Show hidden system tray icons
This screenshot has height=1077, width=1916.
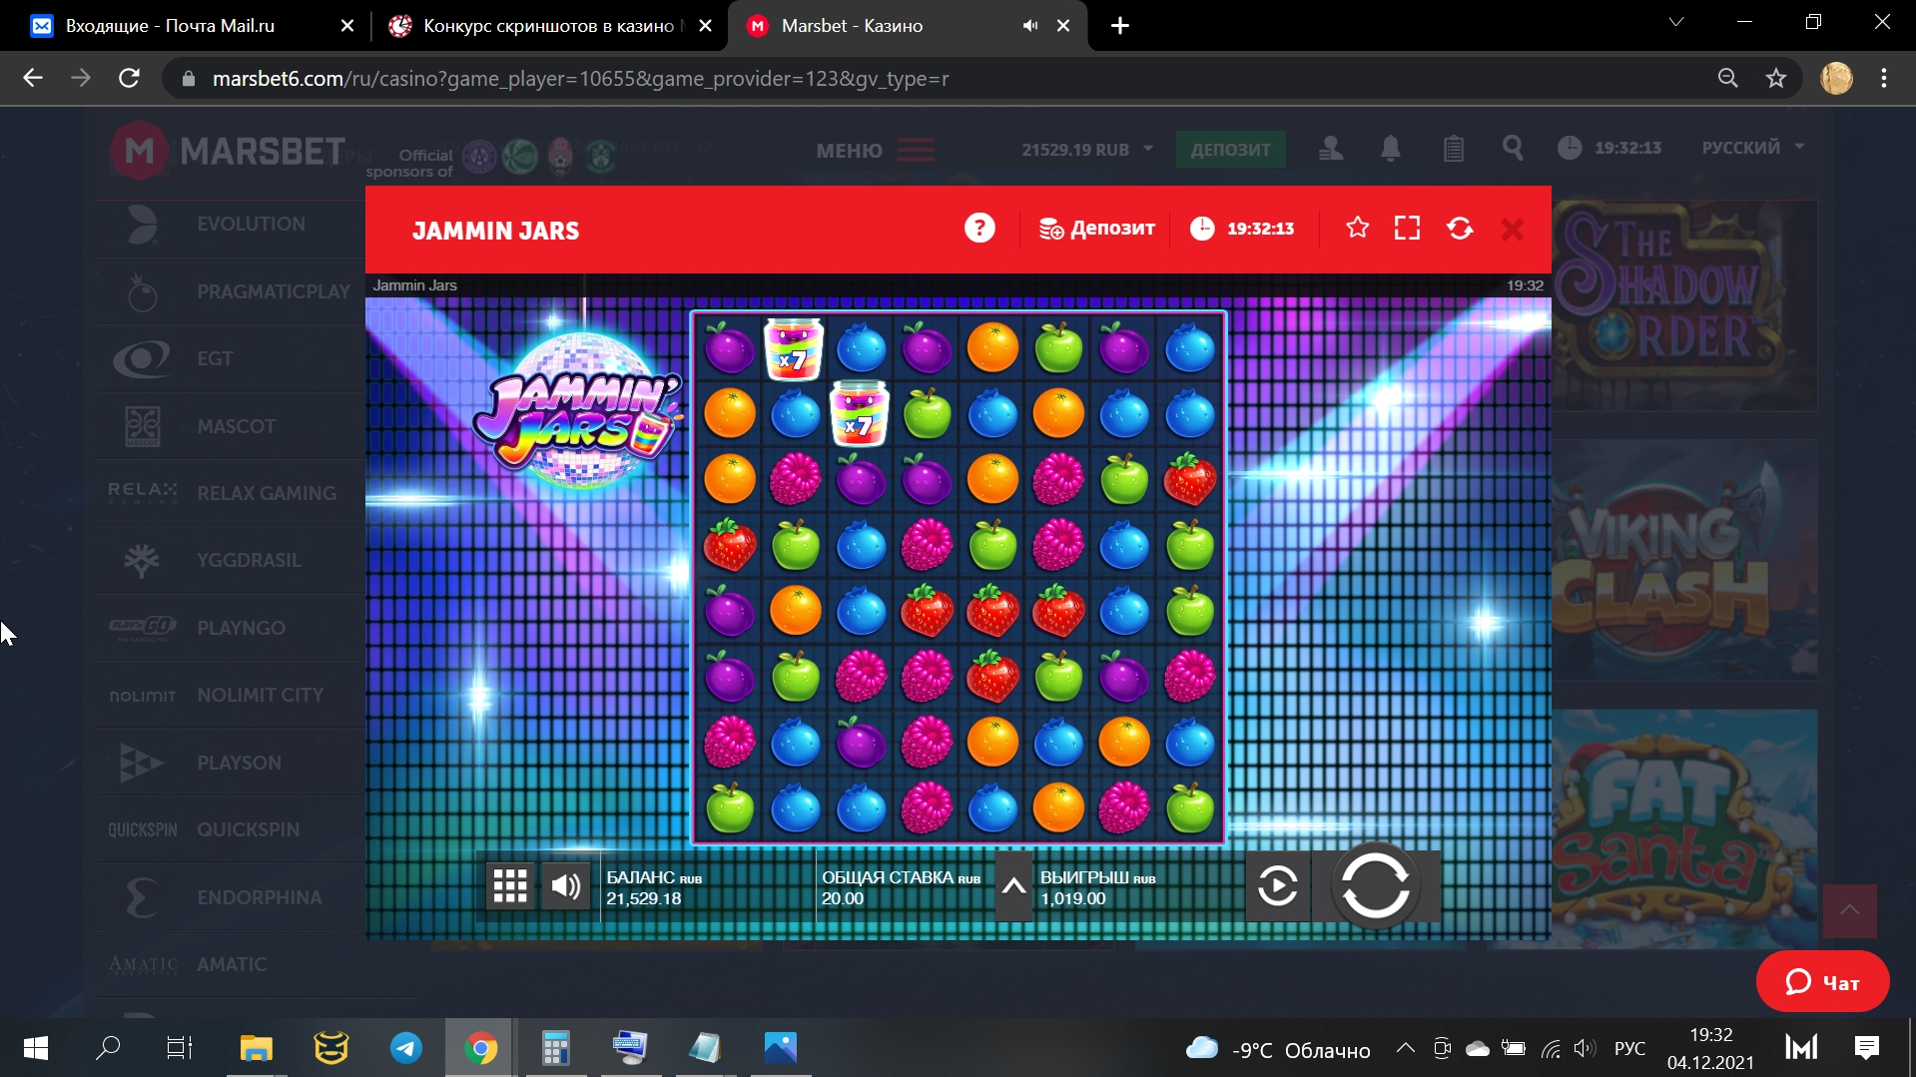click(x=1405, y=1048)
